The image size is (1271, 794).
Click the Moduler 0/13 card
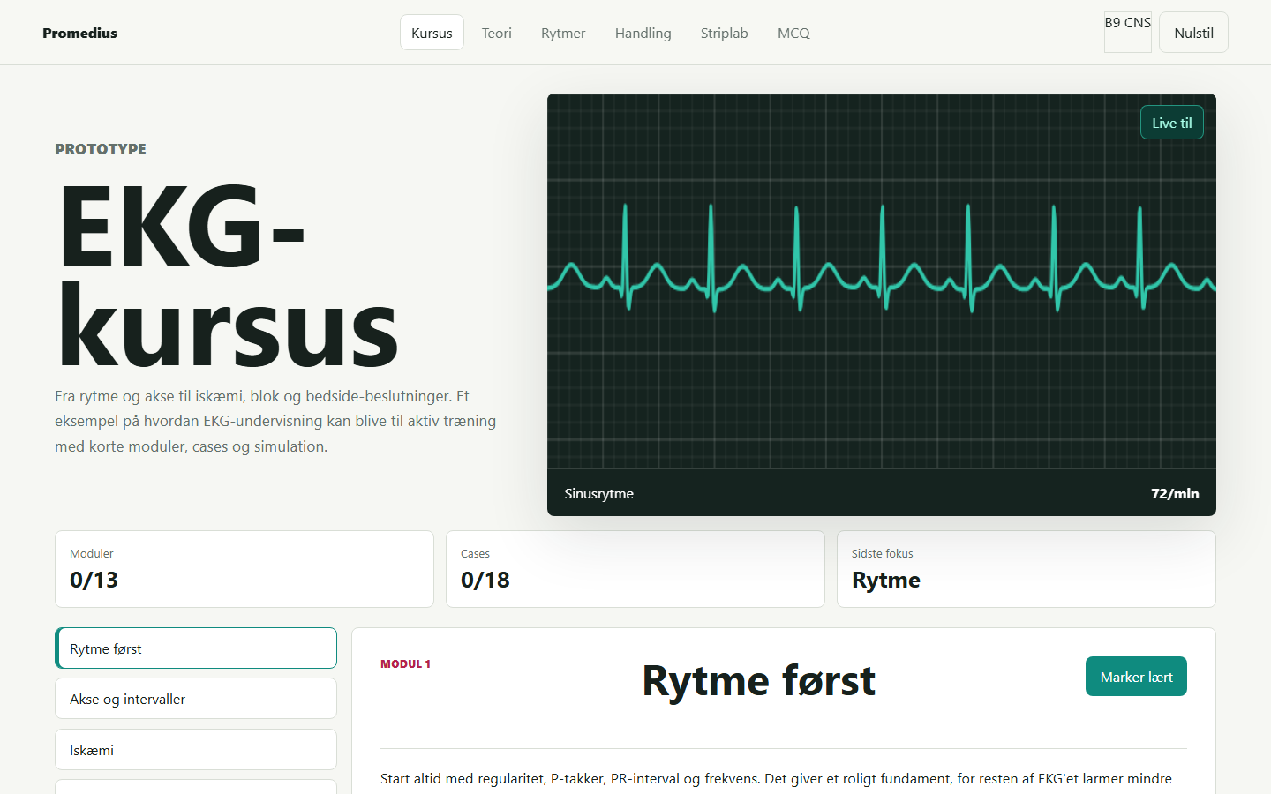(x=244, y=569)
